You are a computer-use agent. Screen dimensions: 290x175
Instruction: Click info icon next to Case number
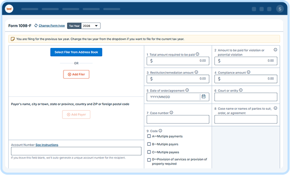[171, 113]
